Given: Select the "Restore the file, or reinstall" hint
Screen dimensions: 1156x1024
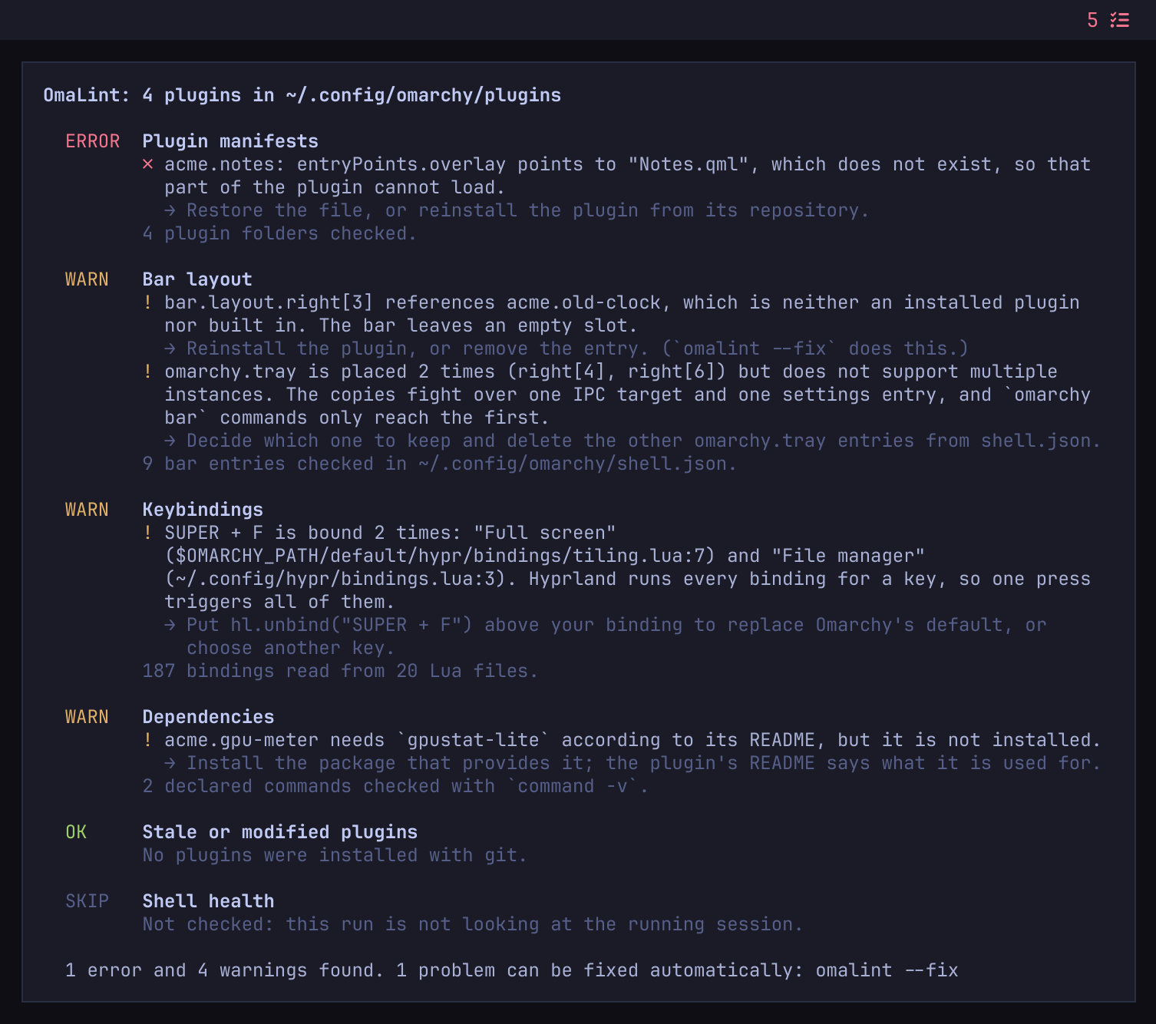Looking at the screenshot, I should 517,210.
